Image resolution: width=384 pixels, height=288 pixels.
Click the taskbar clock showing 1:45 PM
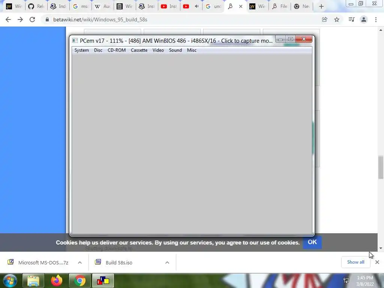coord(365,281)
